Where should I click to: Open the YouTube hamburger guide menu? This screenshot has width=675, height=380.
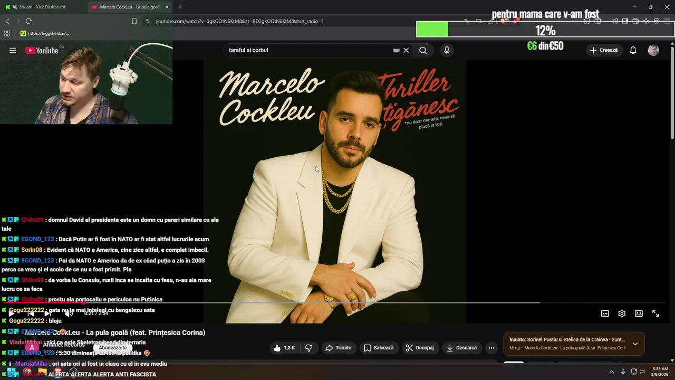[13, 50]
